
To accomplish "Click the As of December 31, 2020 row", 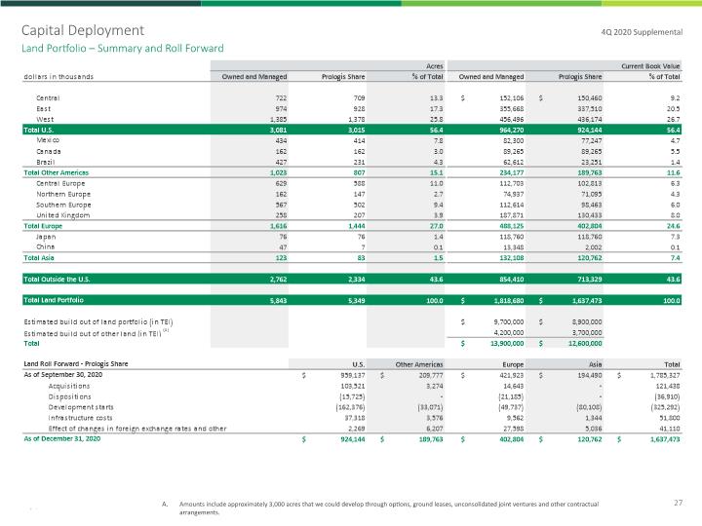I will point(352,439).
